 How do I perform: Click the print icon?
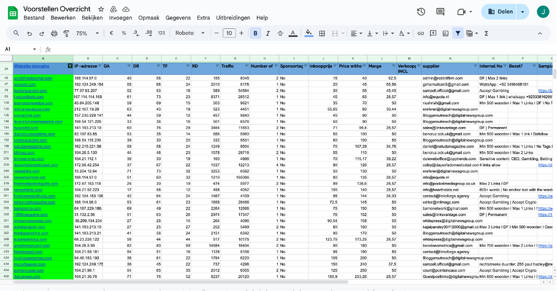pos(54,33)
